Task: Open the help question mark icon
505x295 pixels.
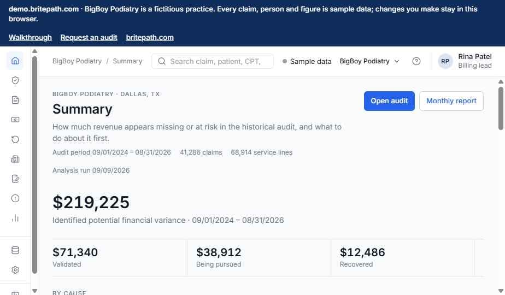Action: (x=416, y=61)
